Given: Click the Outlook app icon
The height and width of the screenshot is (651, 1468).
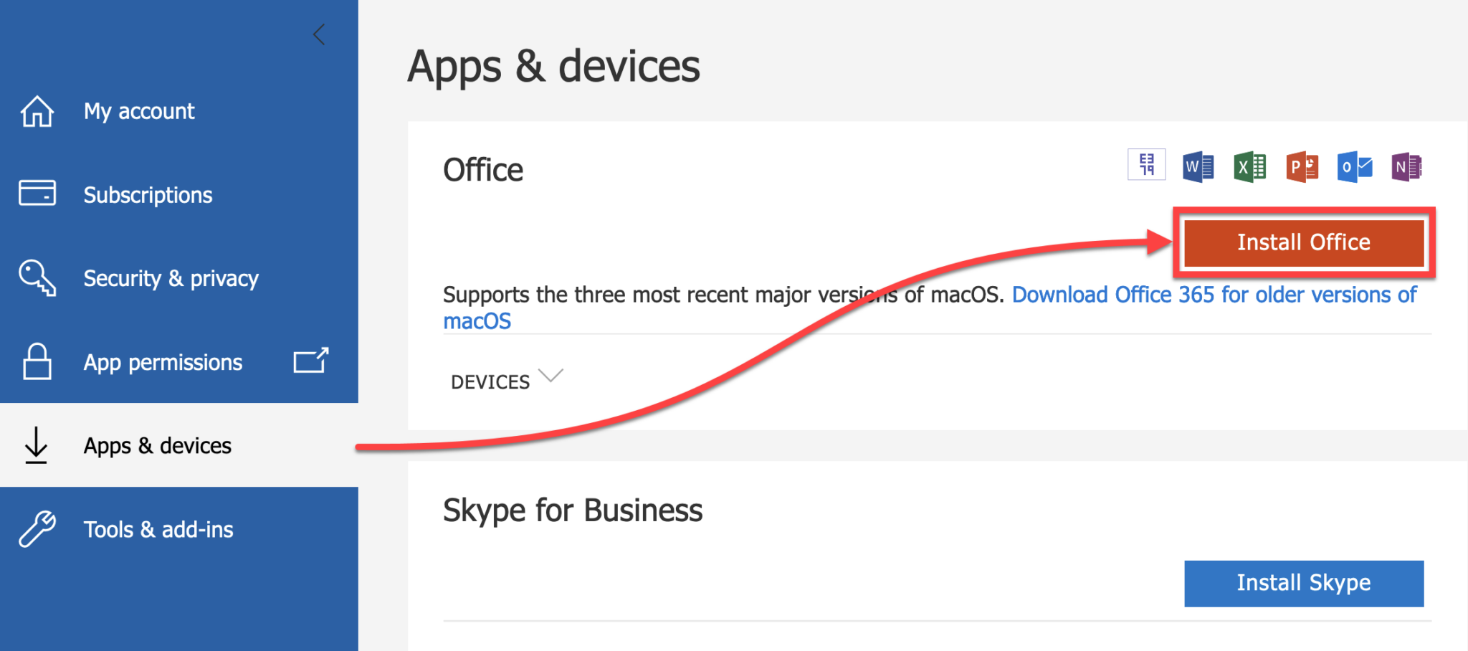Looking at the screenshot, I should pyautogui.click(x=1354, y=166).
